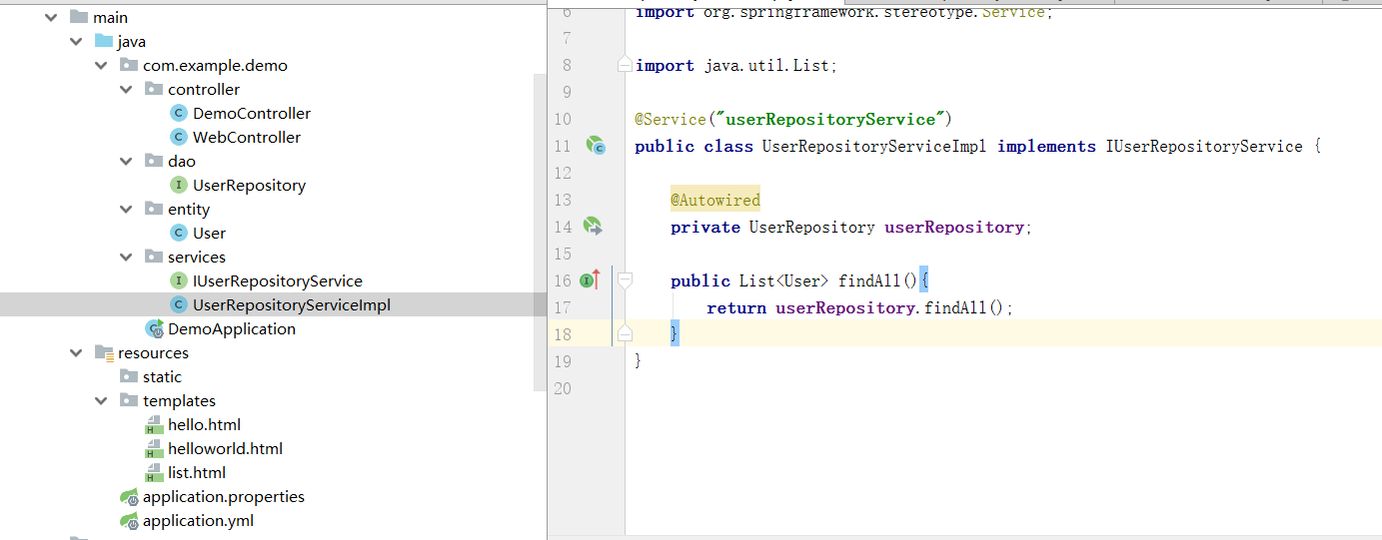Screen dimensions: 1382x540
Task: Click the @Autowired annotation
Action: pyautogui.click(x=715, y=200)
